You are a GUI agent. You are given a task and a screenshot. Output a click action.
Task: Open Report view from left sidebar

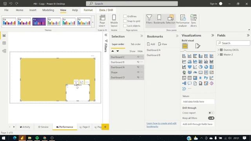4,36
